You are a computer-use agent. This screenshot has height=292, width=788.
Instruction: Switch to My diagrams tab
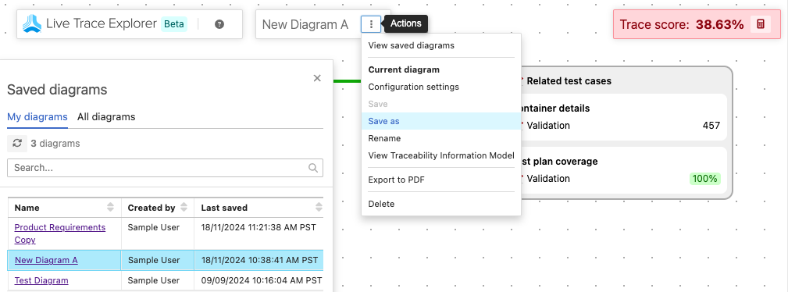pos(37,116)
